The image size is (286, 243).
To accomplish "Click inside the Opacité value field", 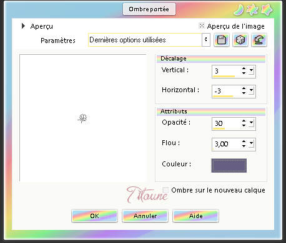I will [x=227, y=123].
